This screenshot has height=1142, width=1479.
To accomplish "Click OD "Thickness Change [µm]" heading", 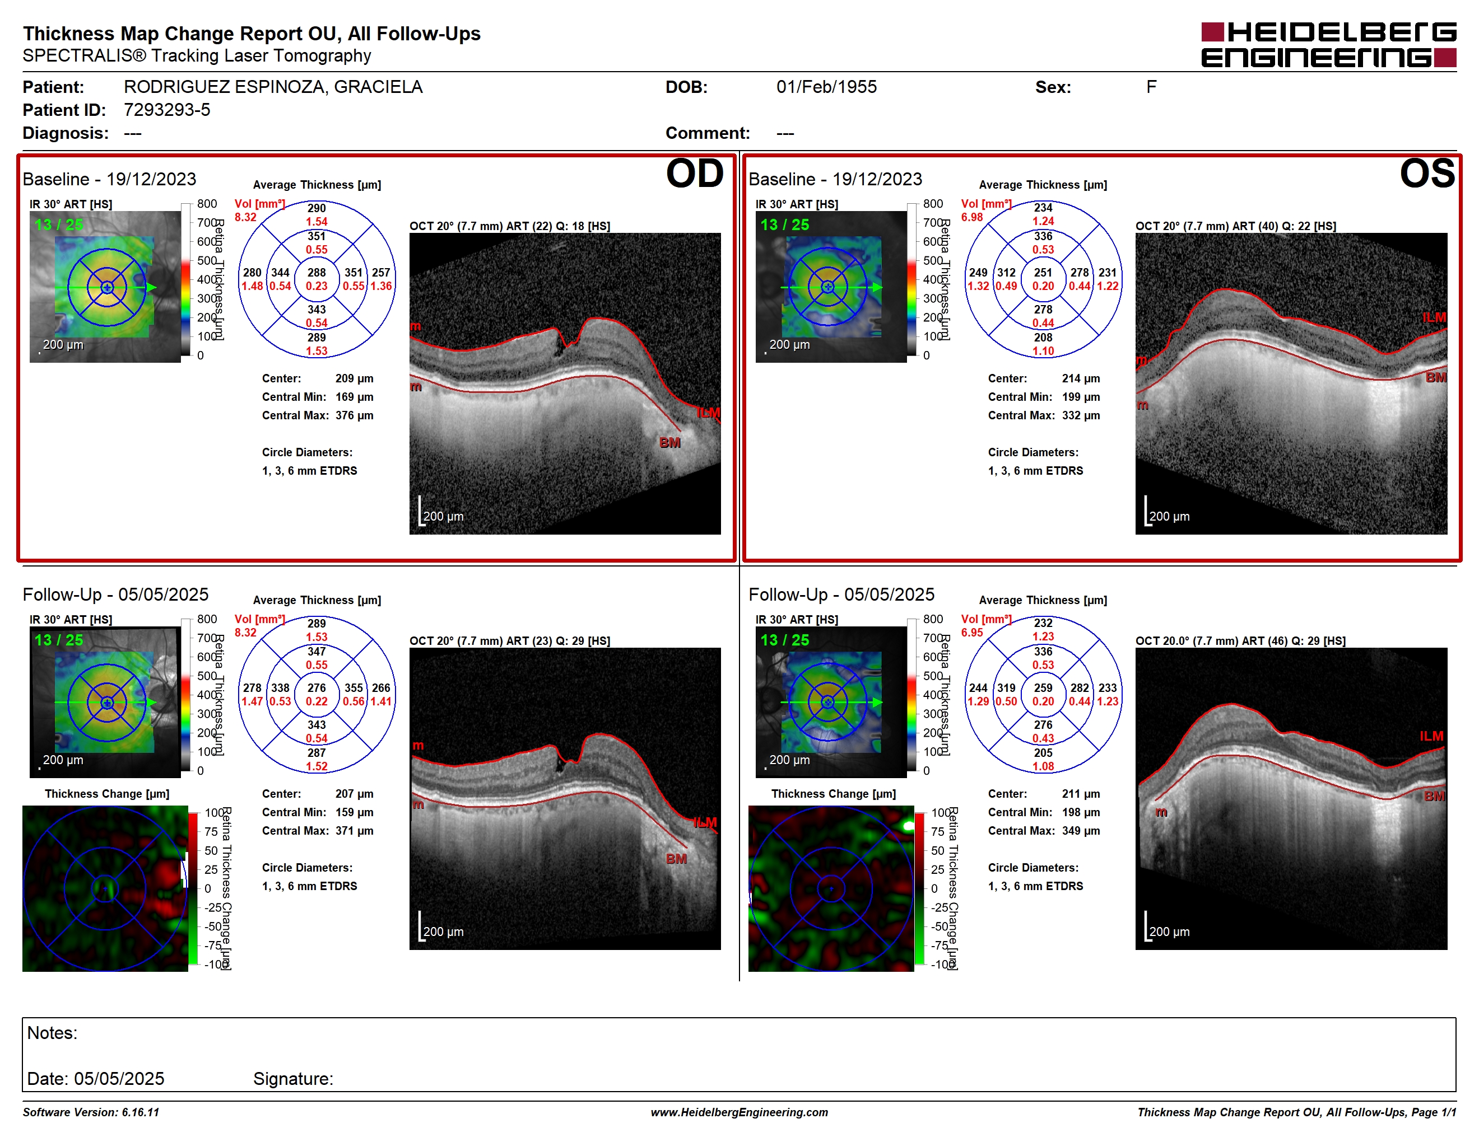I will point(107,794).
